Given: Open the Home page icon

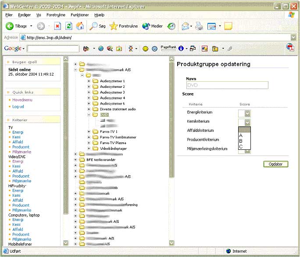Looking at the screenshot, I should click(80, 26).
